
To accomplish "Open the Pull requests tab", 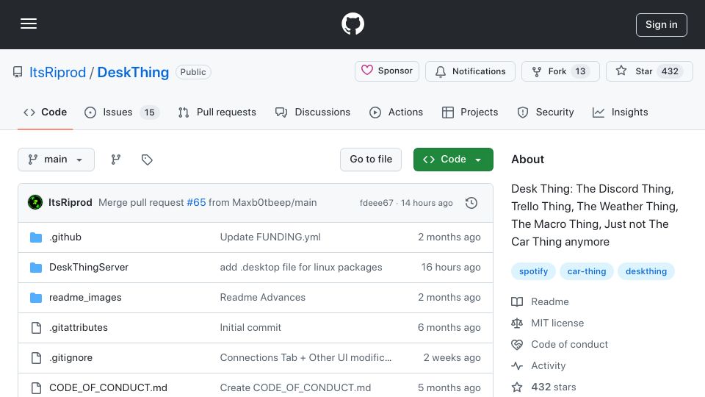I will tap(217, 112).
